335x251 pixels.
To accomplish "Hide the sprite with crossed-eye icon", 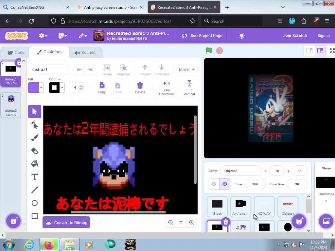I will click(225, 184).
